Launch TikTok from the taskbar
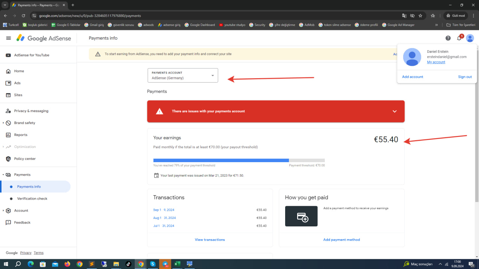479x269 pixels. click(128, 264)
